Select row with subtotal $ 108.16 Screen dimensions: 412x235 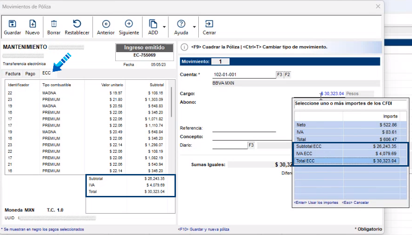(87, 93)
